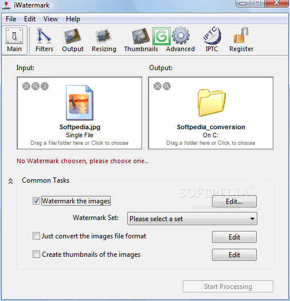Enable Just convert the images file format

click(x=36, y=236)
